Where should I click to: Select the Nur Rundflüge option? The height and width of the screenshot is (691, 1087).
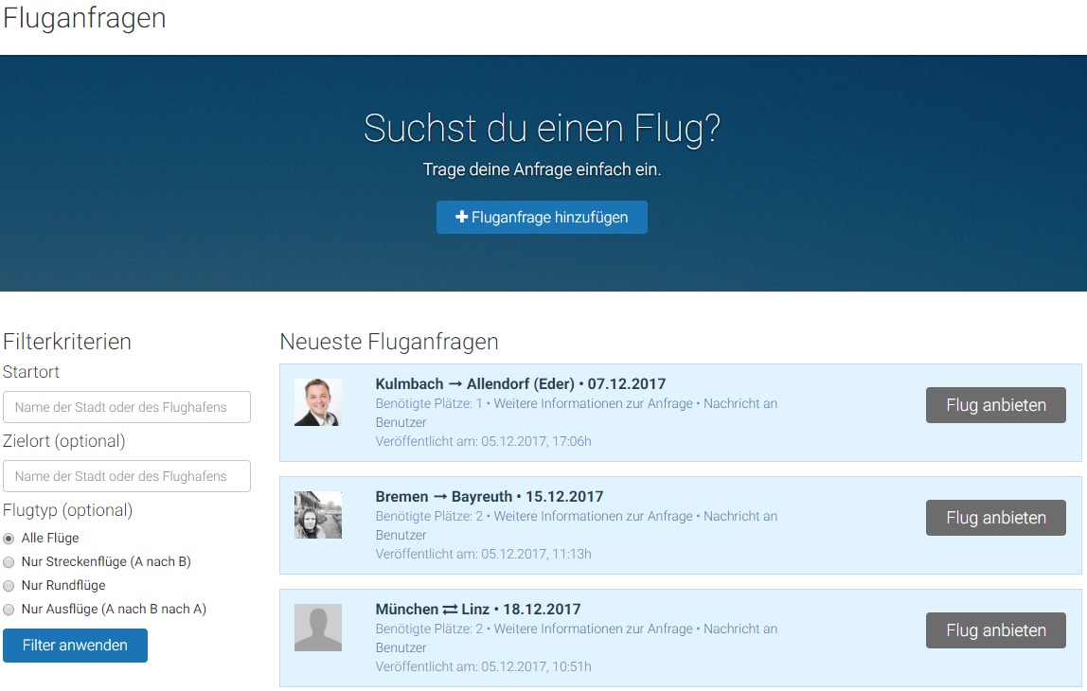point(9,585)
